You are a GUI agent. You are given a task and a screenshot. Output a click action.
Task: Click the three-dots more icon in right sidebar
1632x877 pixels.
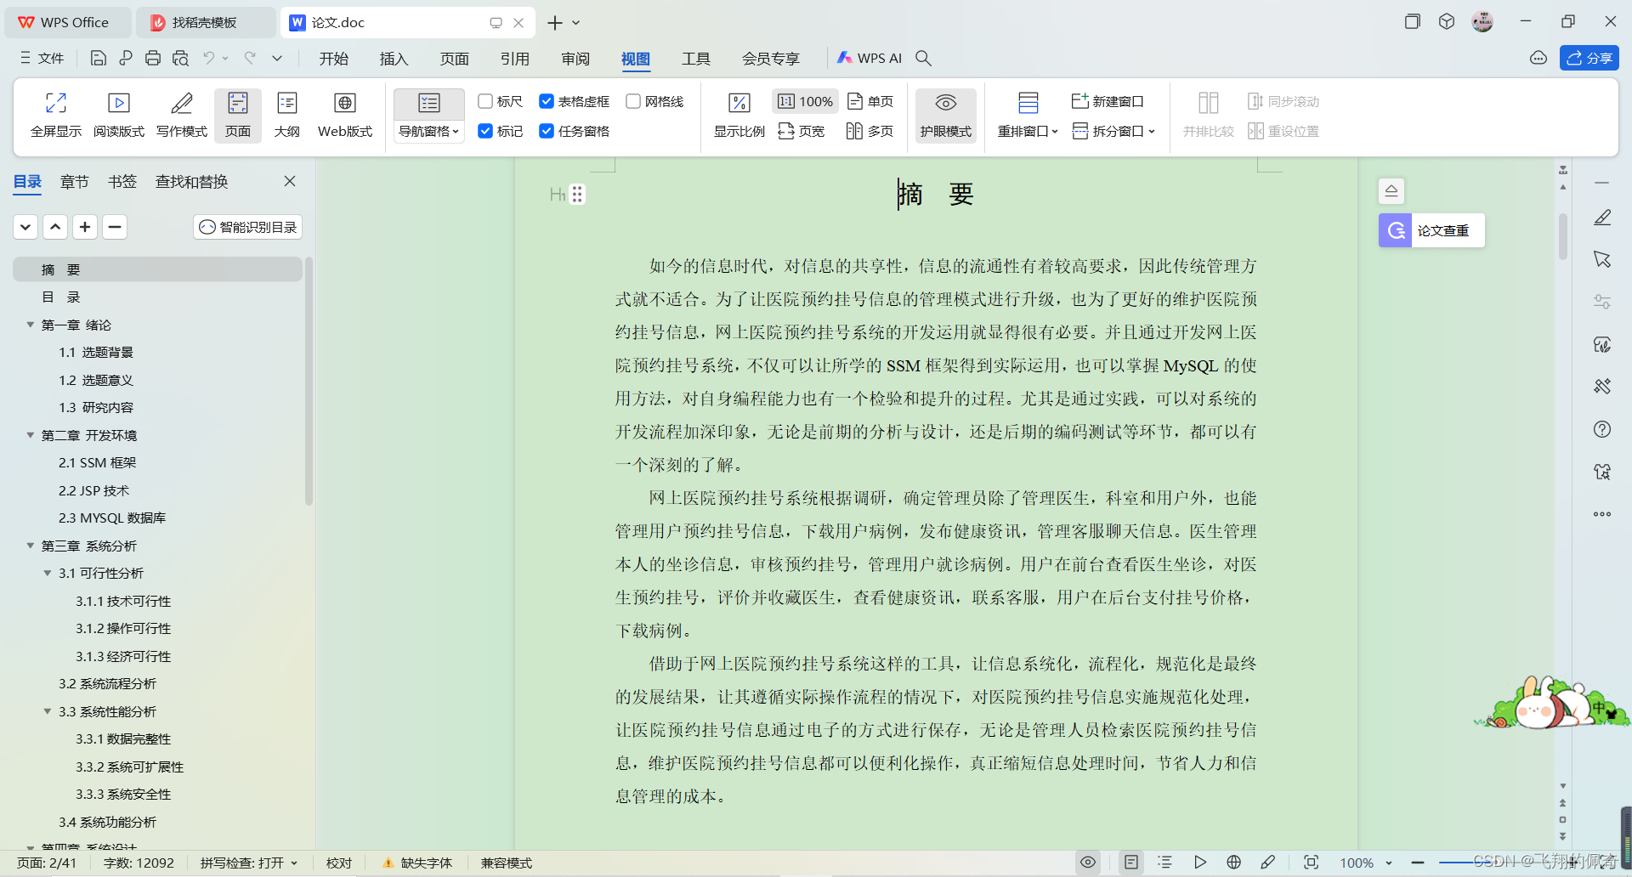[1602, 514]
